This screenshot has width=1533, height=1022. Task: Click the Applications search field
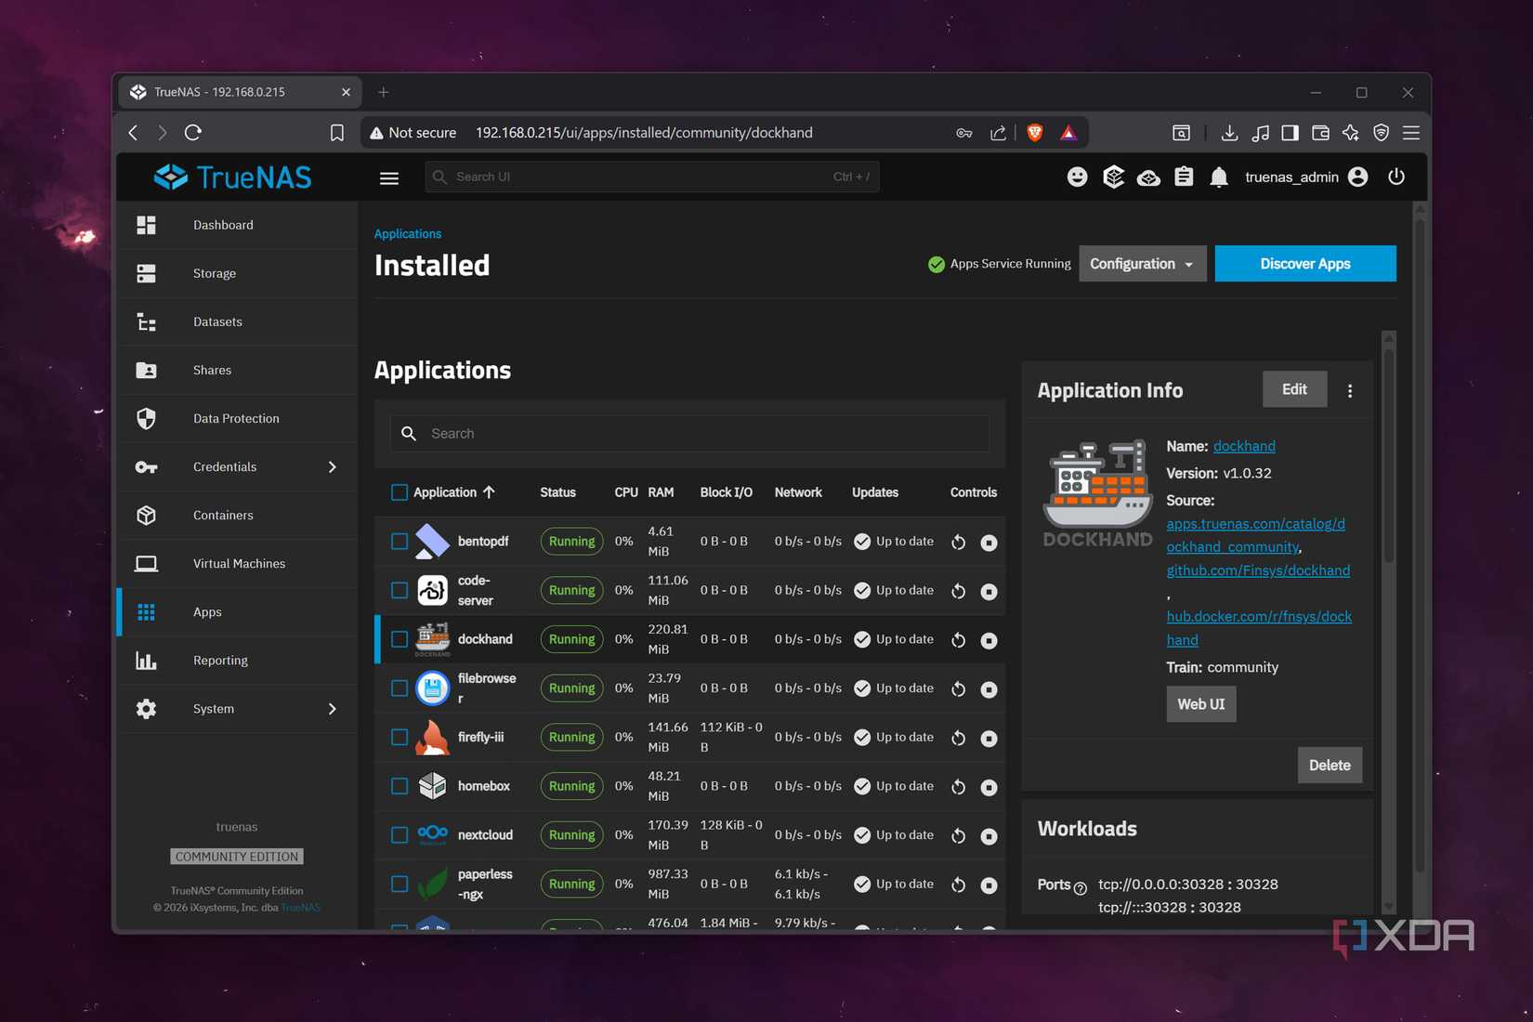[689, 434]
